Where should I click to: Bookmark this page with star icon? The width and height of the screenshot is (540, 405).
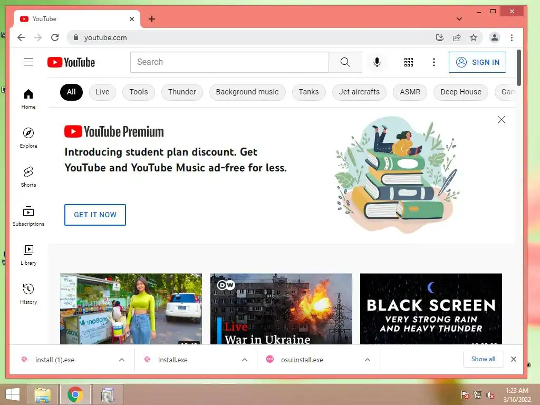click(474, 37)
